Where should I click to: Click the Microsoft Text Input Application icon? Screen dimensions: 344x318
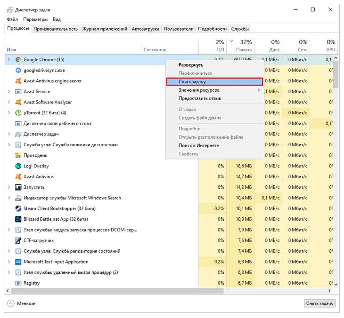click(18, 262)
